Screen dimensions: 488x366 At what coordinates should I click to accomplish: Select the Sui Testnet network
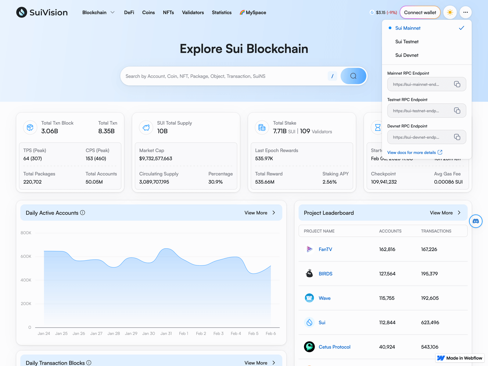(427, 41)
